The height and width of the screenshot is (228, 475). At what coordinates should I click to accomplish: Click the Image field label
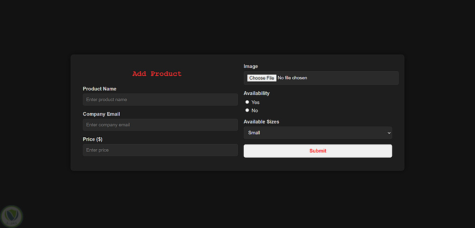coord(251,66)
